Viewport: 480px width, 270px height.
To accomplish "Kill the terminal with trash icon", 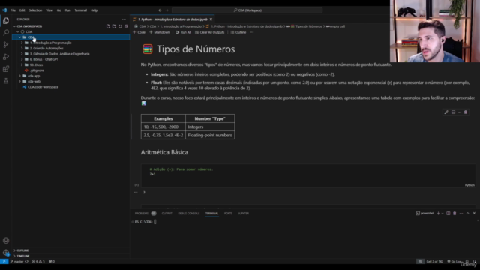I will [454, 213].
